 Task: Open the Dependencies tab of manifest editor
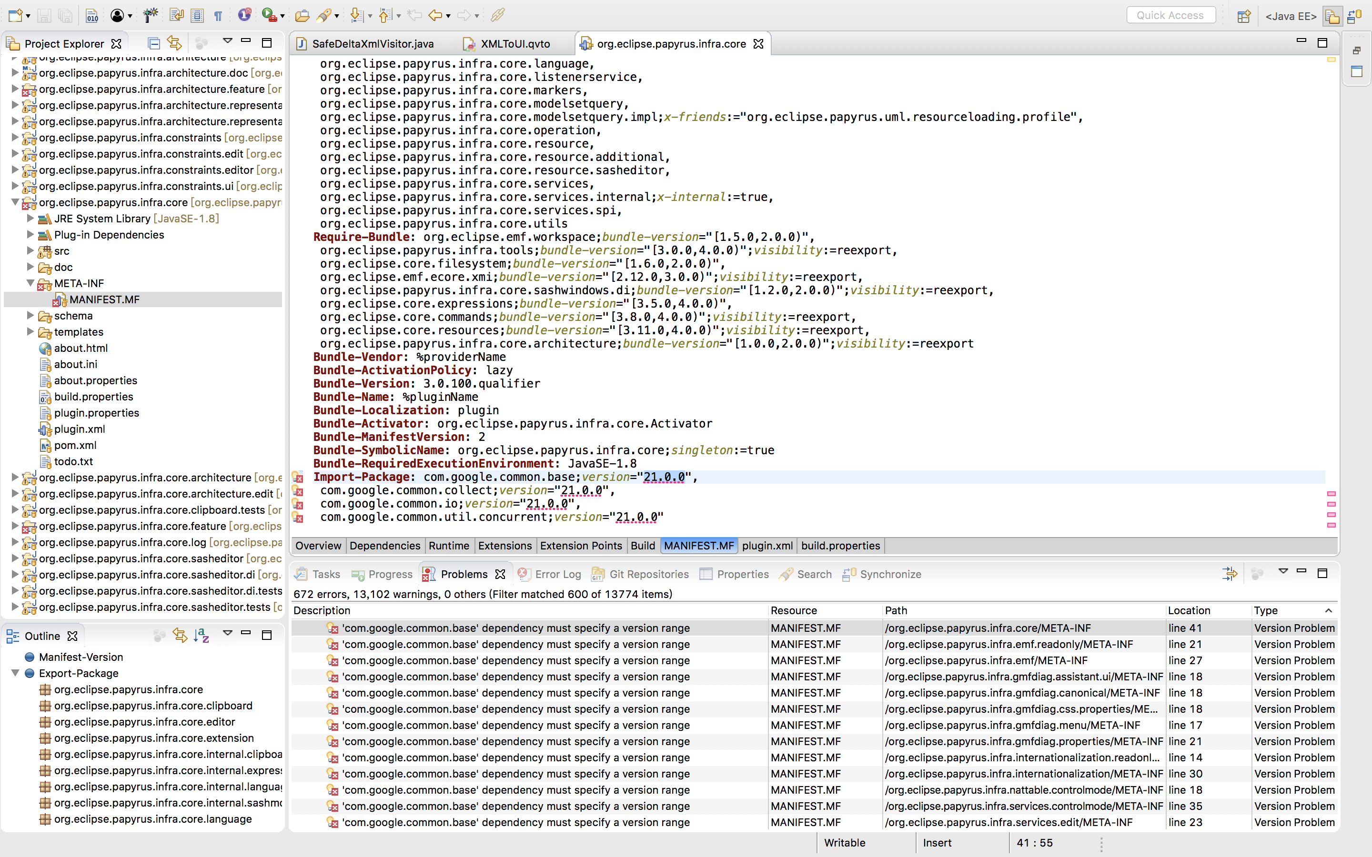[x=385, y=545]
